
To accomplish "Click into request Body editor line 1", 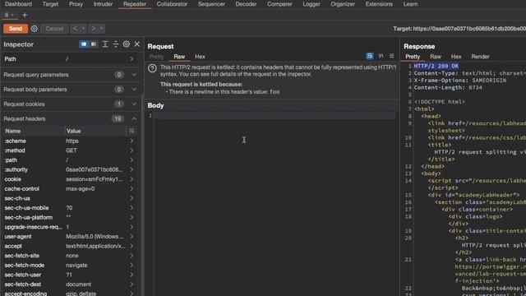I will coord(275,115).
